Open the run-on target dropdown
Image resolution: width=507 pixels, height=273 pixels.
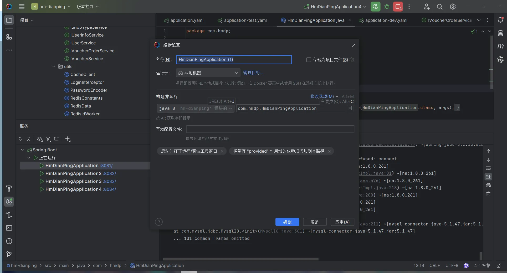(208, 73)
